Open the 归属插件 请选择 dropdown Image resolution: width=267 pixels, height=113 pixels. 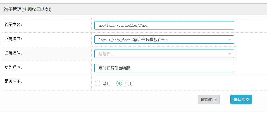coord(164,54)
